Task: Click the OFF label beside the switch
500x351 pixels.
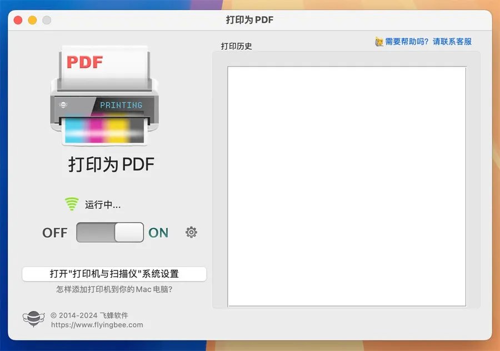Action: (54, 233)
